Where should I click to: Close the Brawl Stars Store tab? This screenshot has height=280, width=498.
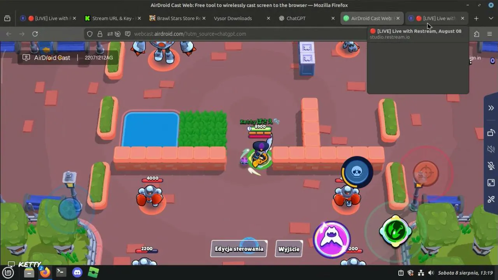(x=204, y=18)
